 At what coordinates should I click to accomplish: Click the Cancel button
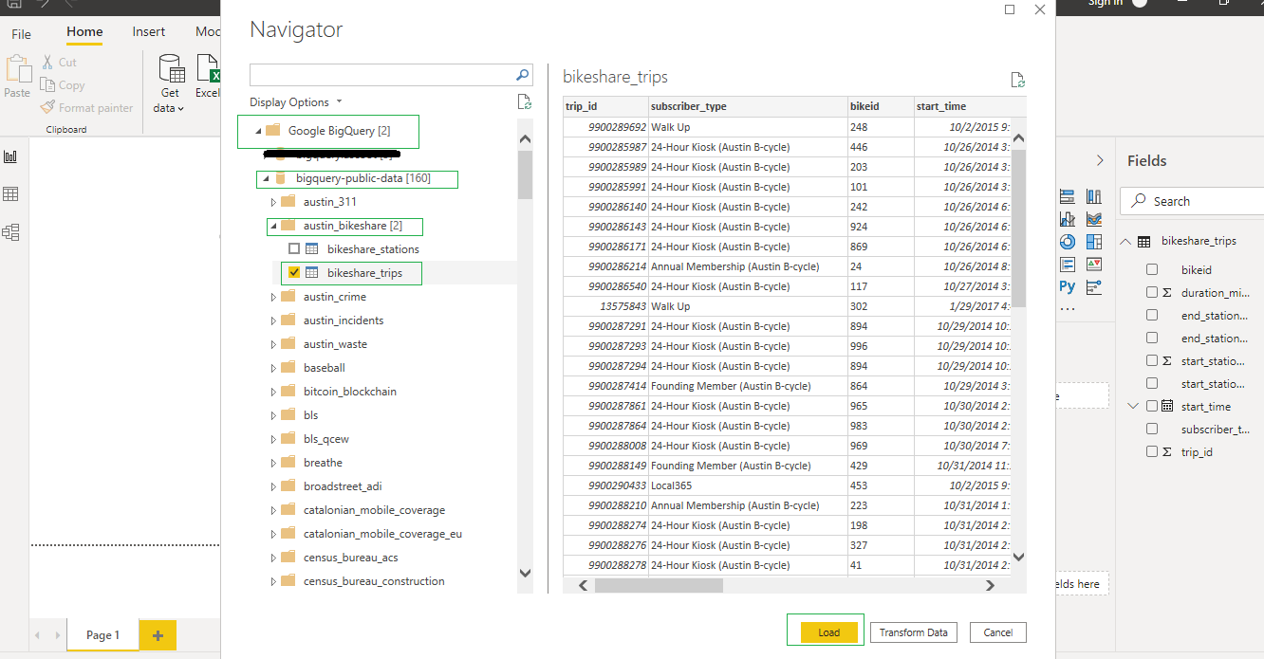pyautogui.click(x=997, y=632)
